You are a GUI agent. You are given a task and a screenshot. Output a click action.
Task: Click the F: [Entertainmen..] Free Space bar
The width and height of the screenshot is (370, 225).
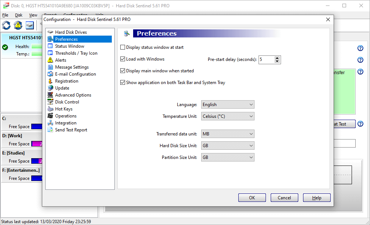(36, 178)
